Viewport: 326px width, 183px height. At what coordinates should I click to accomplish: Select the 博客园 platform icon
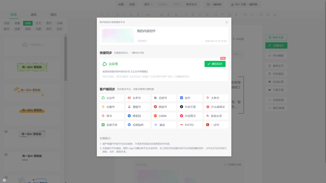129,116
